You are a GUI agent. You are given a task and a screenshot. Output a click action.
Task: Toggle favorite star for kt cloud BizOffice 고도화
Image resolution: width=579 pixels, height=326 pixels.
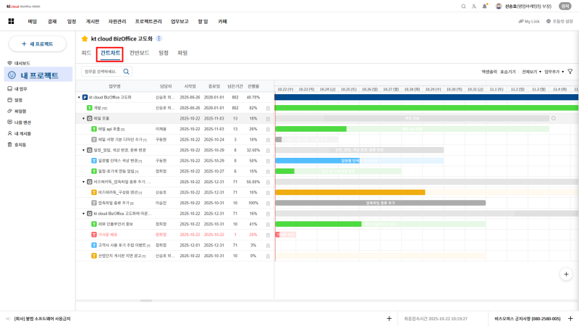pos(85,38)
